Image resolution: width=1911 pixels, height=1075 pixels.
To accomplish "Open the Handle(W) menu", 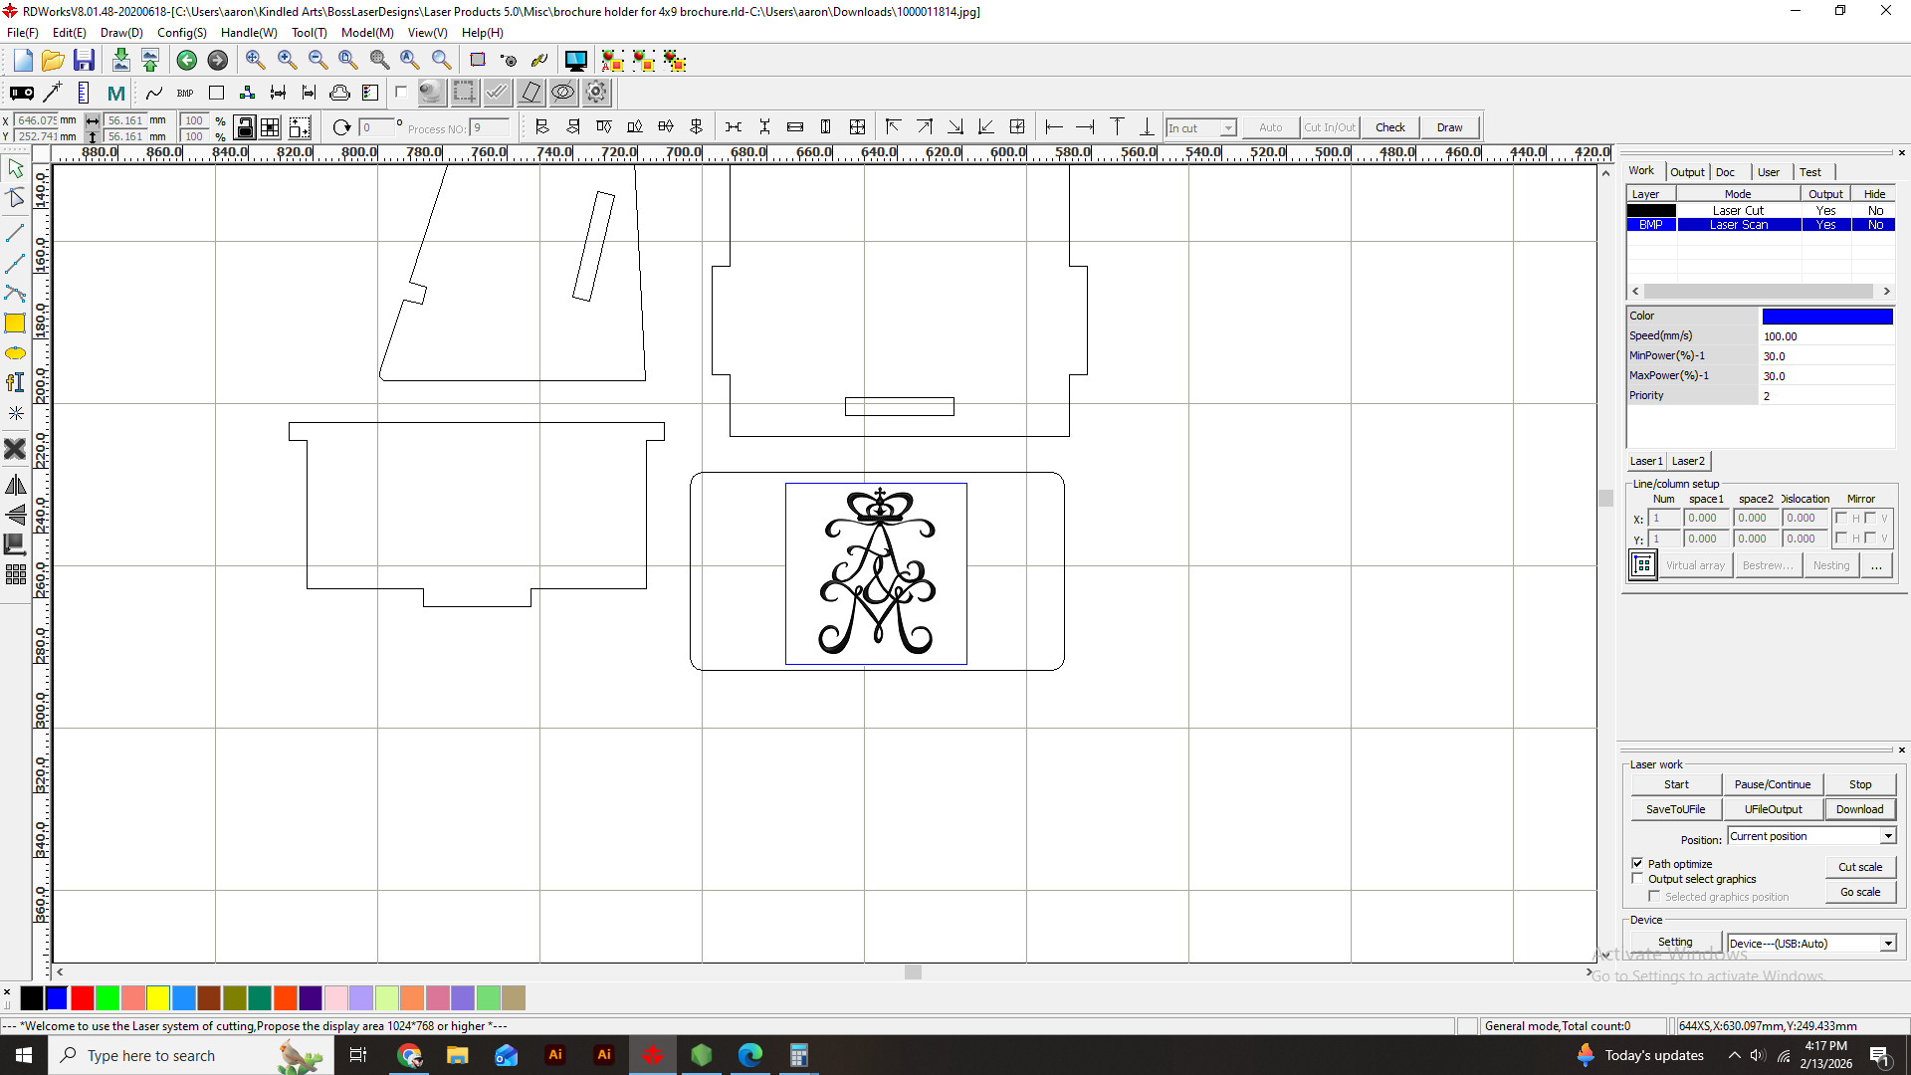I will (x=248, y=33).
